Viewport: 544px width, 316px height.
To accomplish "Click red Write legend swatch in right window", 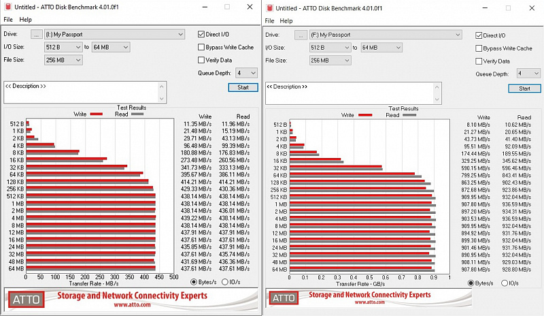I will tap(364, 115).
